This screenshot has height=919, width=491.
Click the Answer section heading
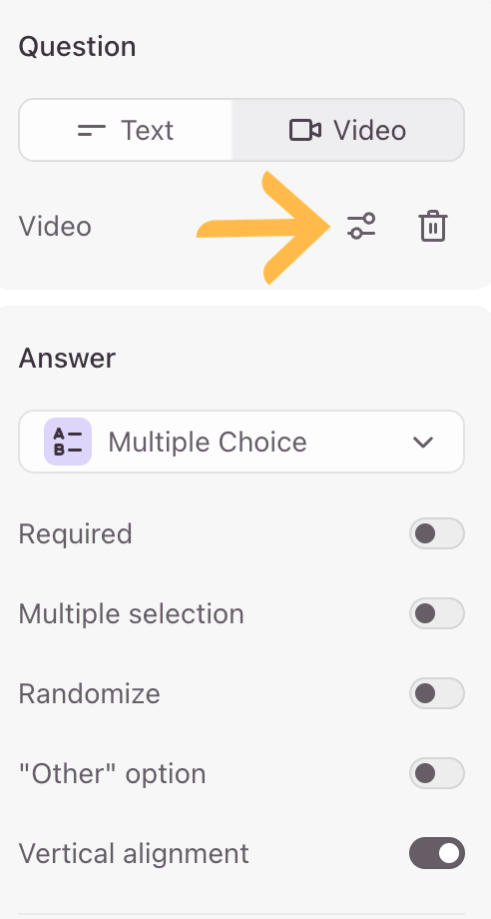tap(67, 358)
